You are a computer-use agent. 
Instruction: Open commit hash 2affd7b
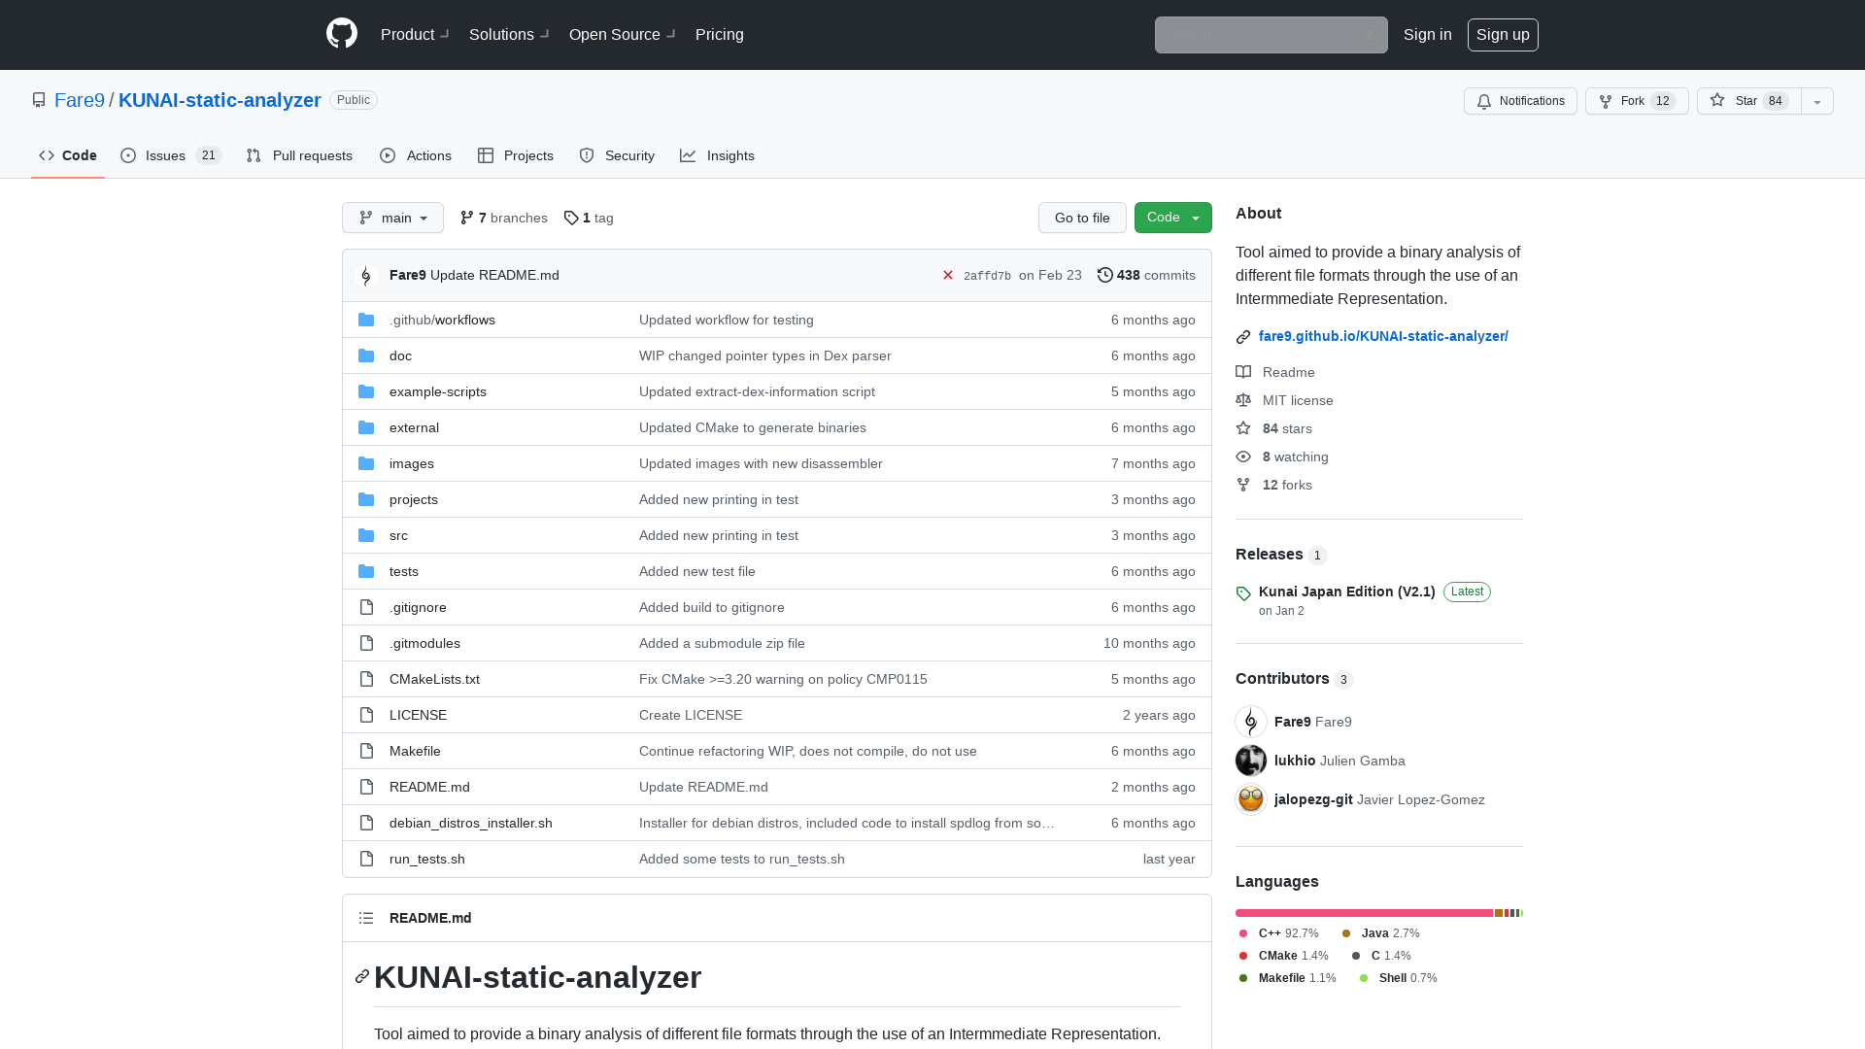[987, 276]
